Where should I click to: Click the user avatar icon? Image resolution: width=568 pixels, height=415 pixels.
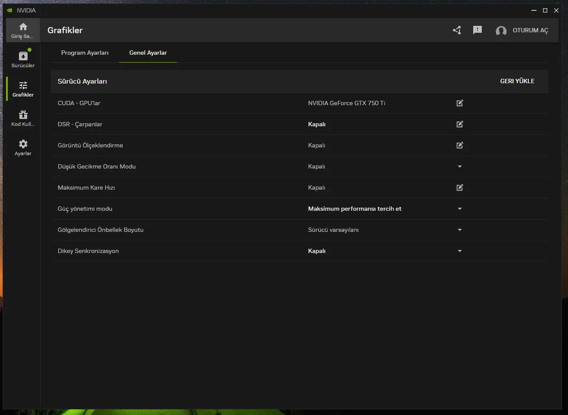coord(501,31)
